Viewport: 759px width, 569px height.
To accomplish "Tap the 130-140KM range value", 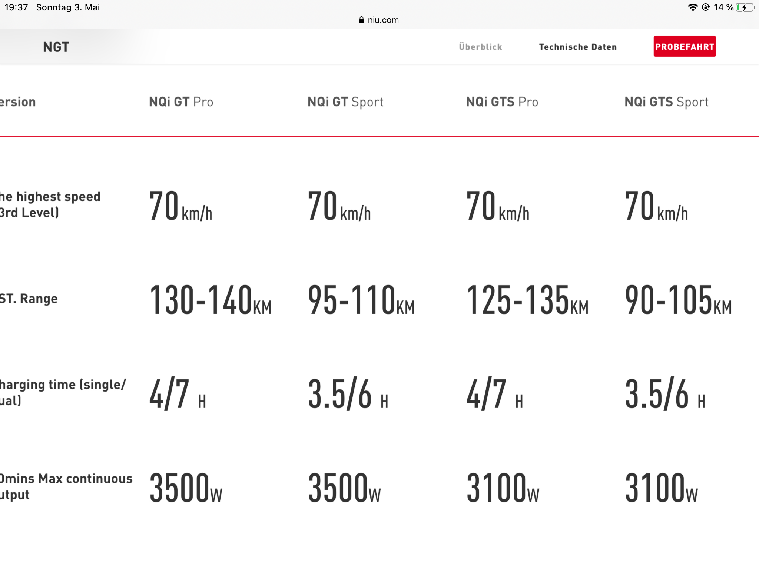I will click(210, 300).
